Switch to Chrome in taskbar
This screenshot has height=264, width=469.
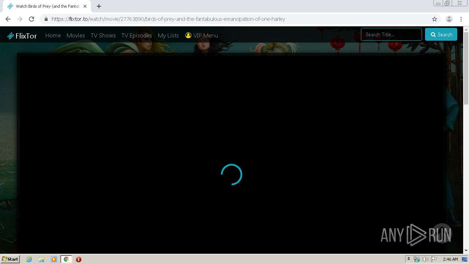pos(66,259)
